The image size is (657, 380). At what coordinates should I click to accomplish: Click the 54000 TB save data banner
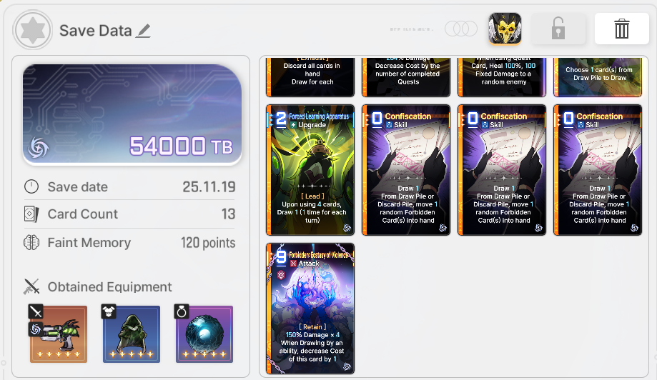132,114
